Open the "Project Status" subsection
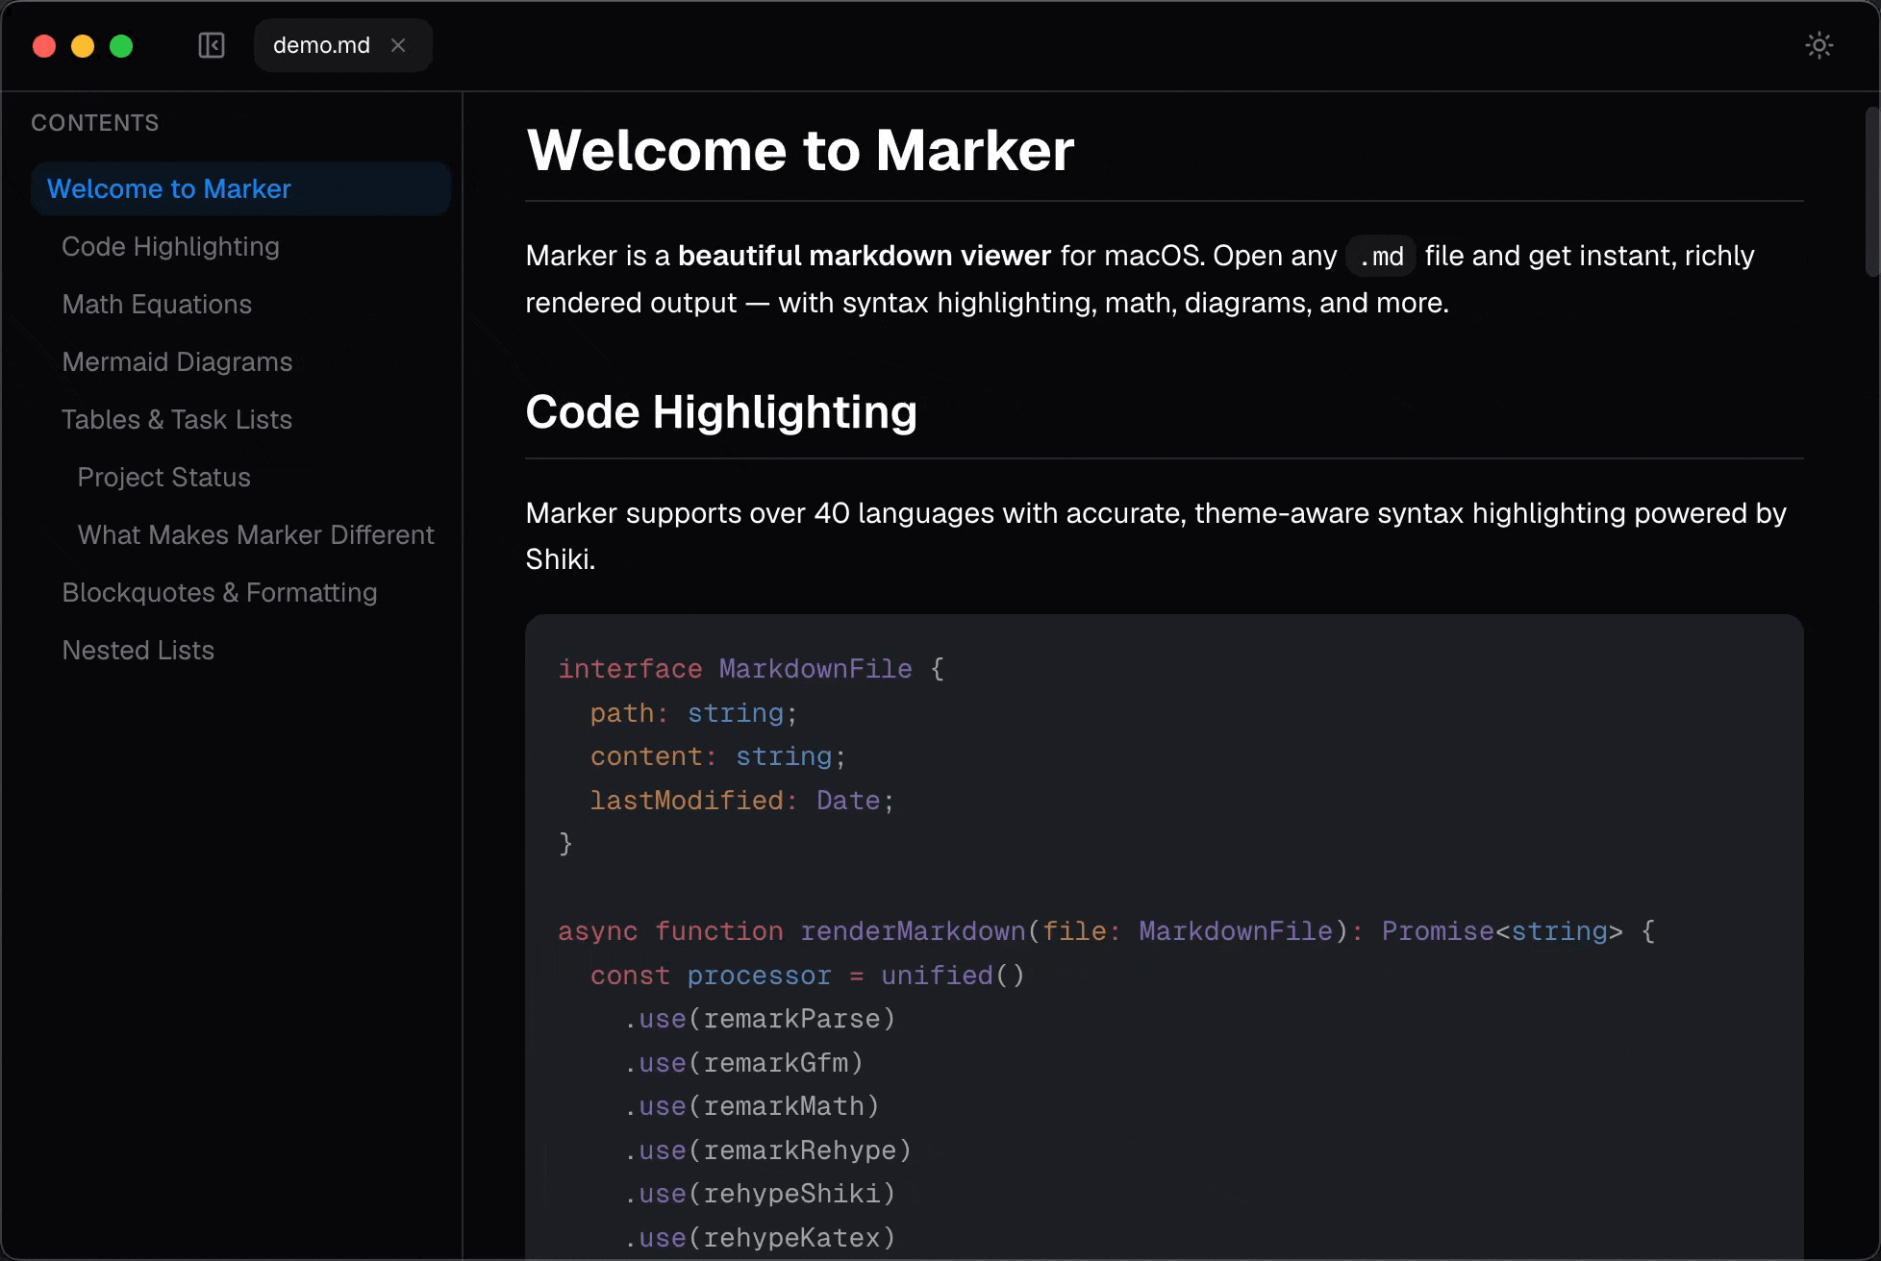1881x1261 pixels. click(163, 477)
